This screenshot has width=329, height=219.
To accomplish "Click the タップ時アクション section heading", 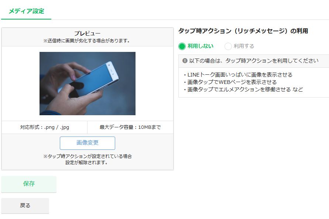I will point(243,31).
